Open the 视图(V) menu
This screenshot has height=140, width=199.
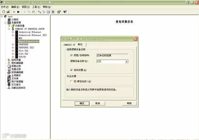(26, 7)
